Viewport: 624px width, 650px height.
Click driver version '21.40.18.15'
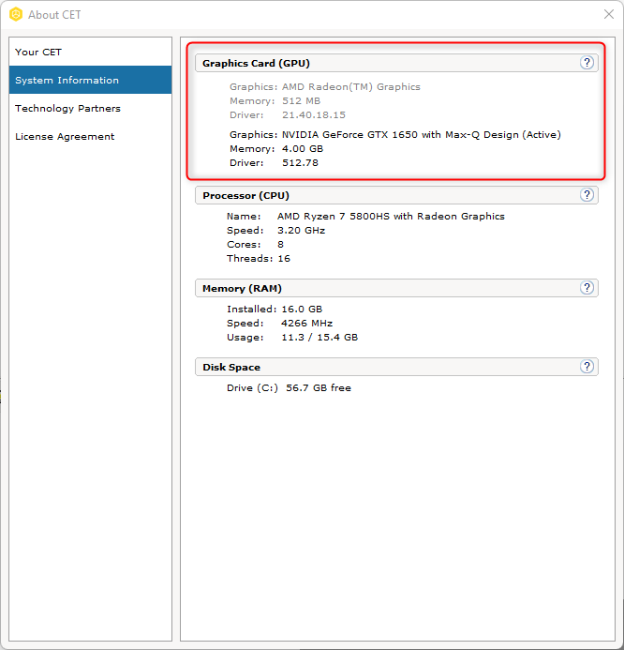point(314,114)
